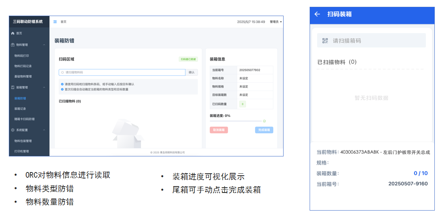Click the 首页 breadcrumb in top bar
442x217 pixels.
[63, 22]
